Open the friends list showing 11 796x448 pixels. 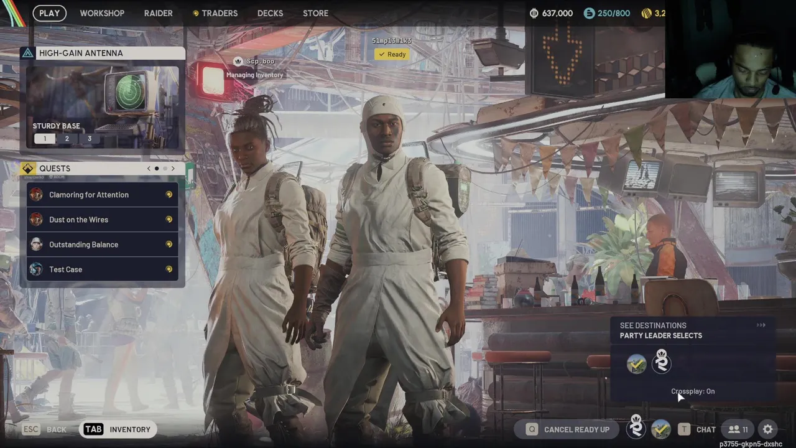point(738,429)
